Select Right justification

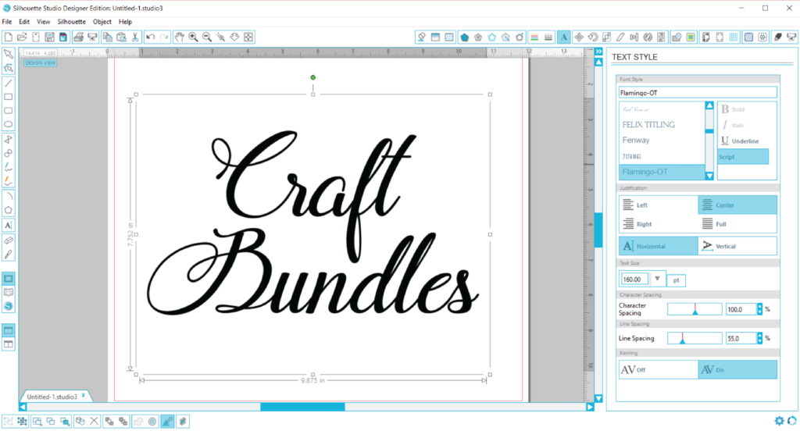click(x=658, y=224)
